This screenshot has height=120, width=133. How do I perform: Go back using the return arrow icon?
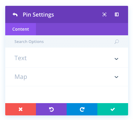point(15,15)
